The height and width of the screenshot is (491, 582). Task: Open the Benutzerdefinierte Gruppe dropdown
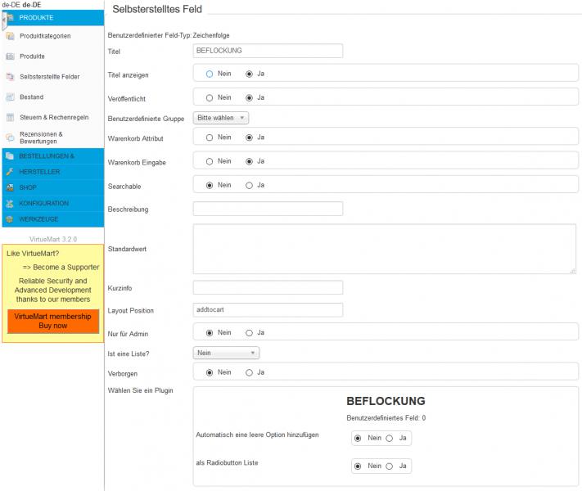tap(221, 118)
